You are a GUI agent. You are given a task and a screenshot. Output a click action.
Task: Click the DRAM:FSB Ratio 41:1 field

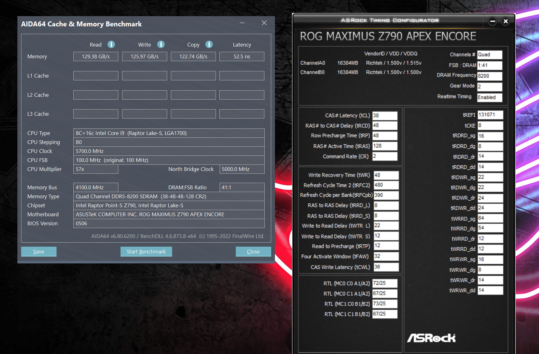click(x=242, y=187)
